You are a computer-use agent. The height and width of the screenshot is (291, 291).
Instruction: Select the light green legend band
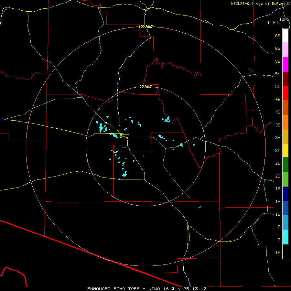tap(286, 179)
